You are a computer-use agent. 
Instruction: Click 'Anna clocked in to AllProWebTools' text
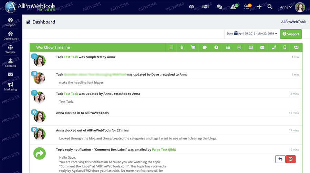[x=82, y=113]
